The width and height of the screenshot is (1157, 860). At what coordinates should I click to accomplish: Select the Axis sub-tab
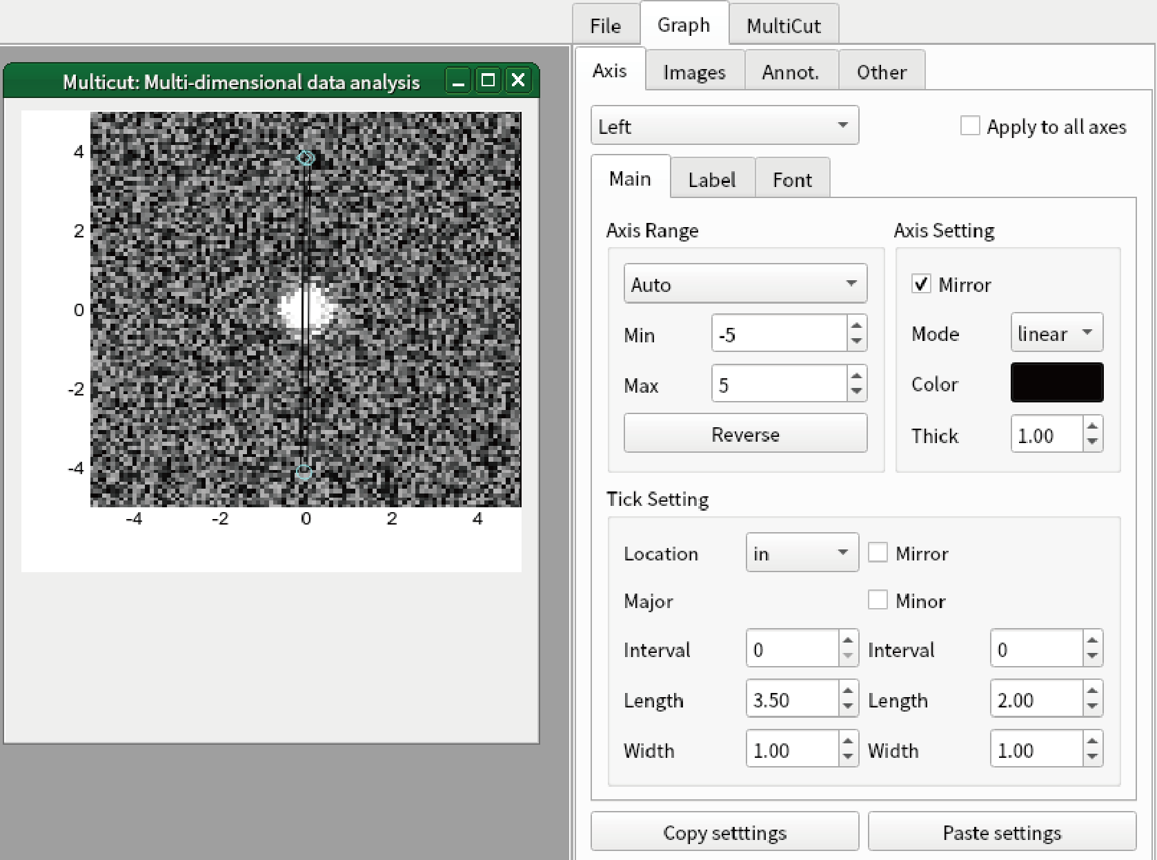[x=610, y=70]
